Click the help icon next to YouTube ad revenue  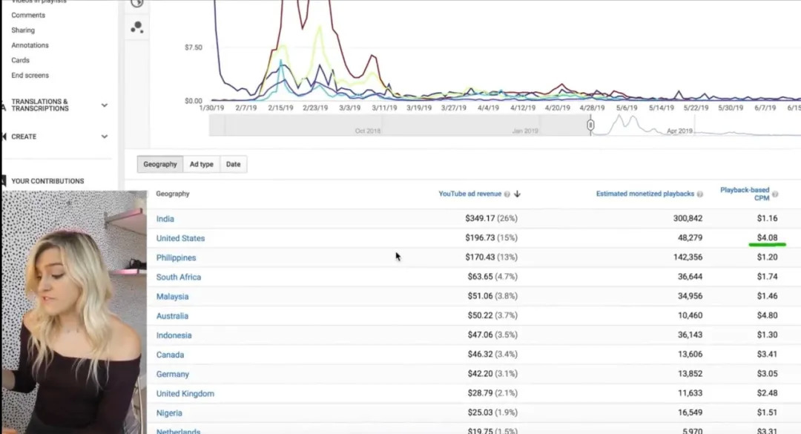coord(507,194)
